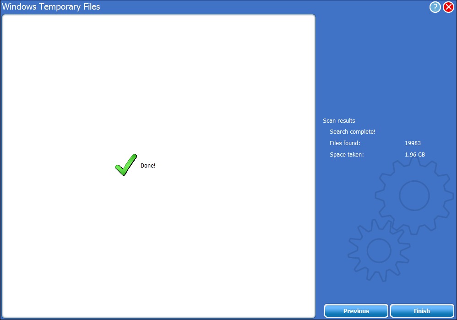Click the green Done checkmark icon
The width and height of the screenshot is (457, 320).
point(126,165)
